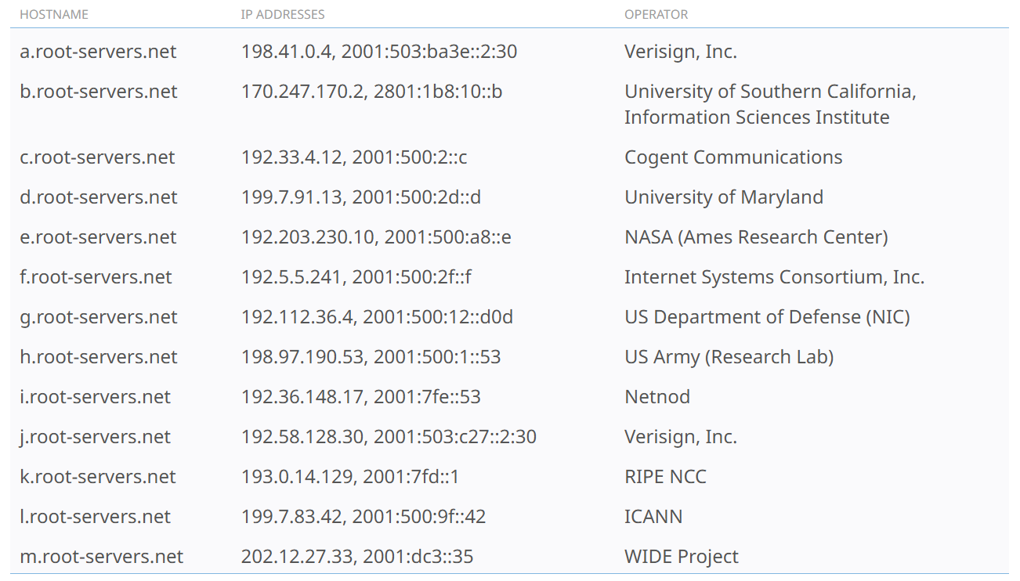Click the WIDE Project operator
The width and height of the screenshot is (1020, 581).
(681, 557)
